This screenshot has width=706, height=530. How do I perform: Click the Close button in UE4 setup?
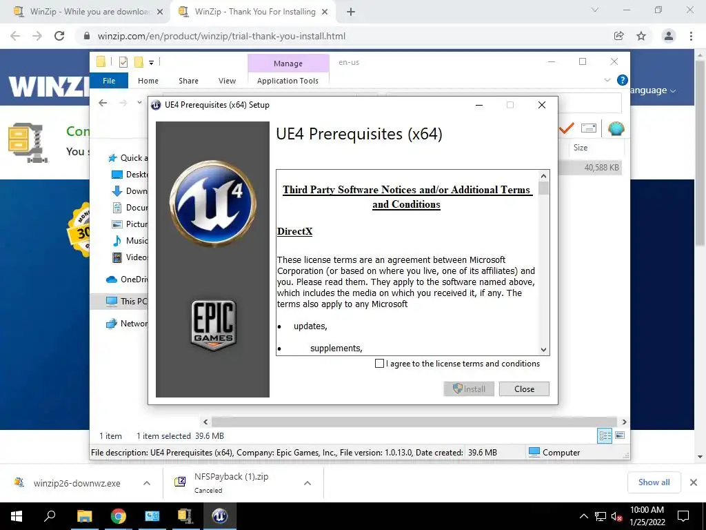pyautogui.click(x=524, y=389)
